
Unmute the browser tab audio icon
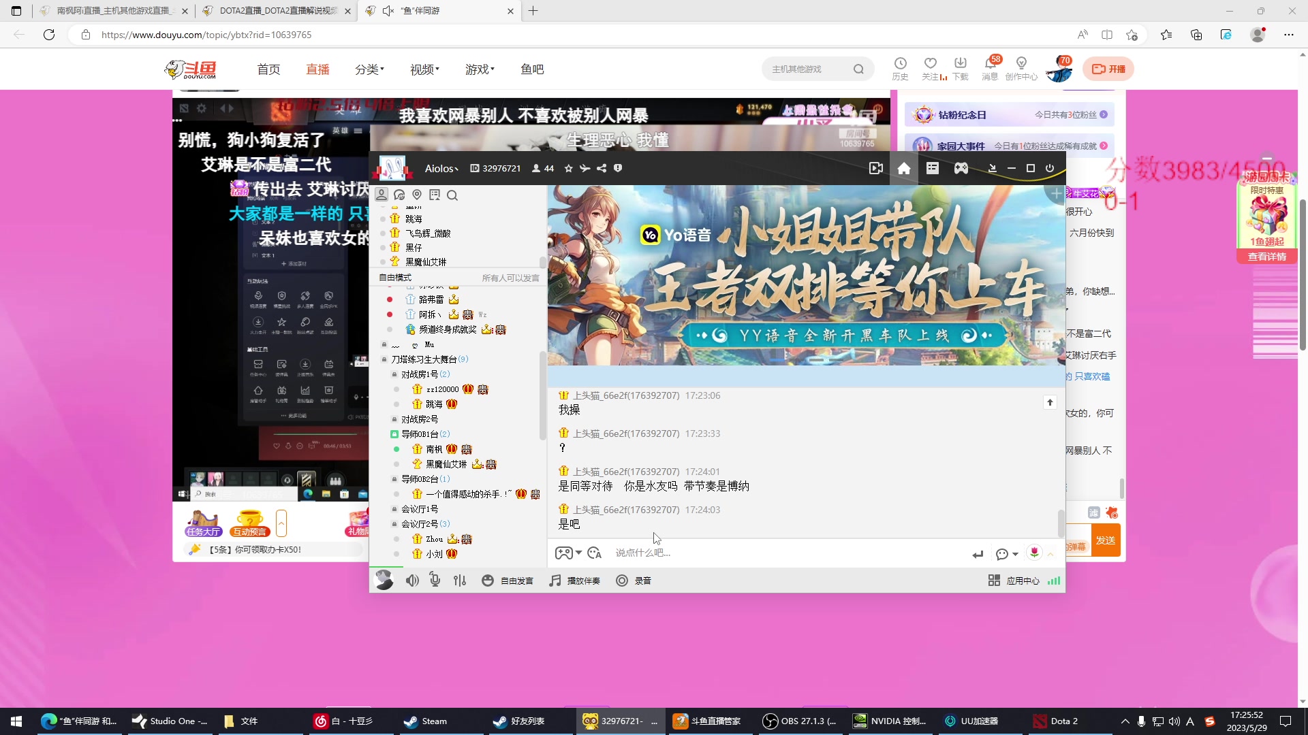pos(388,11)
